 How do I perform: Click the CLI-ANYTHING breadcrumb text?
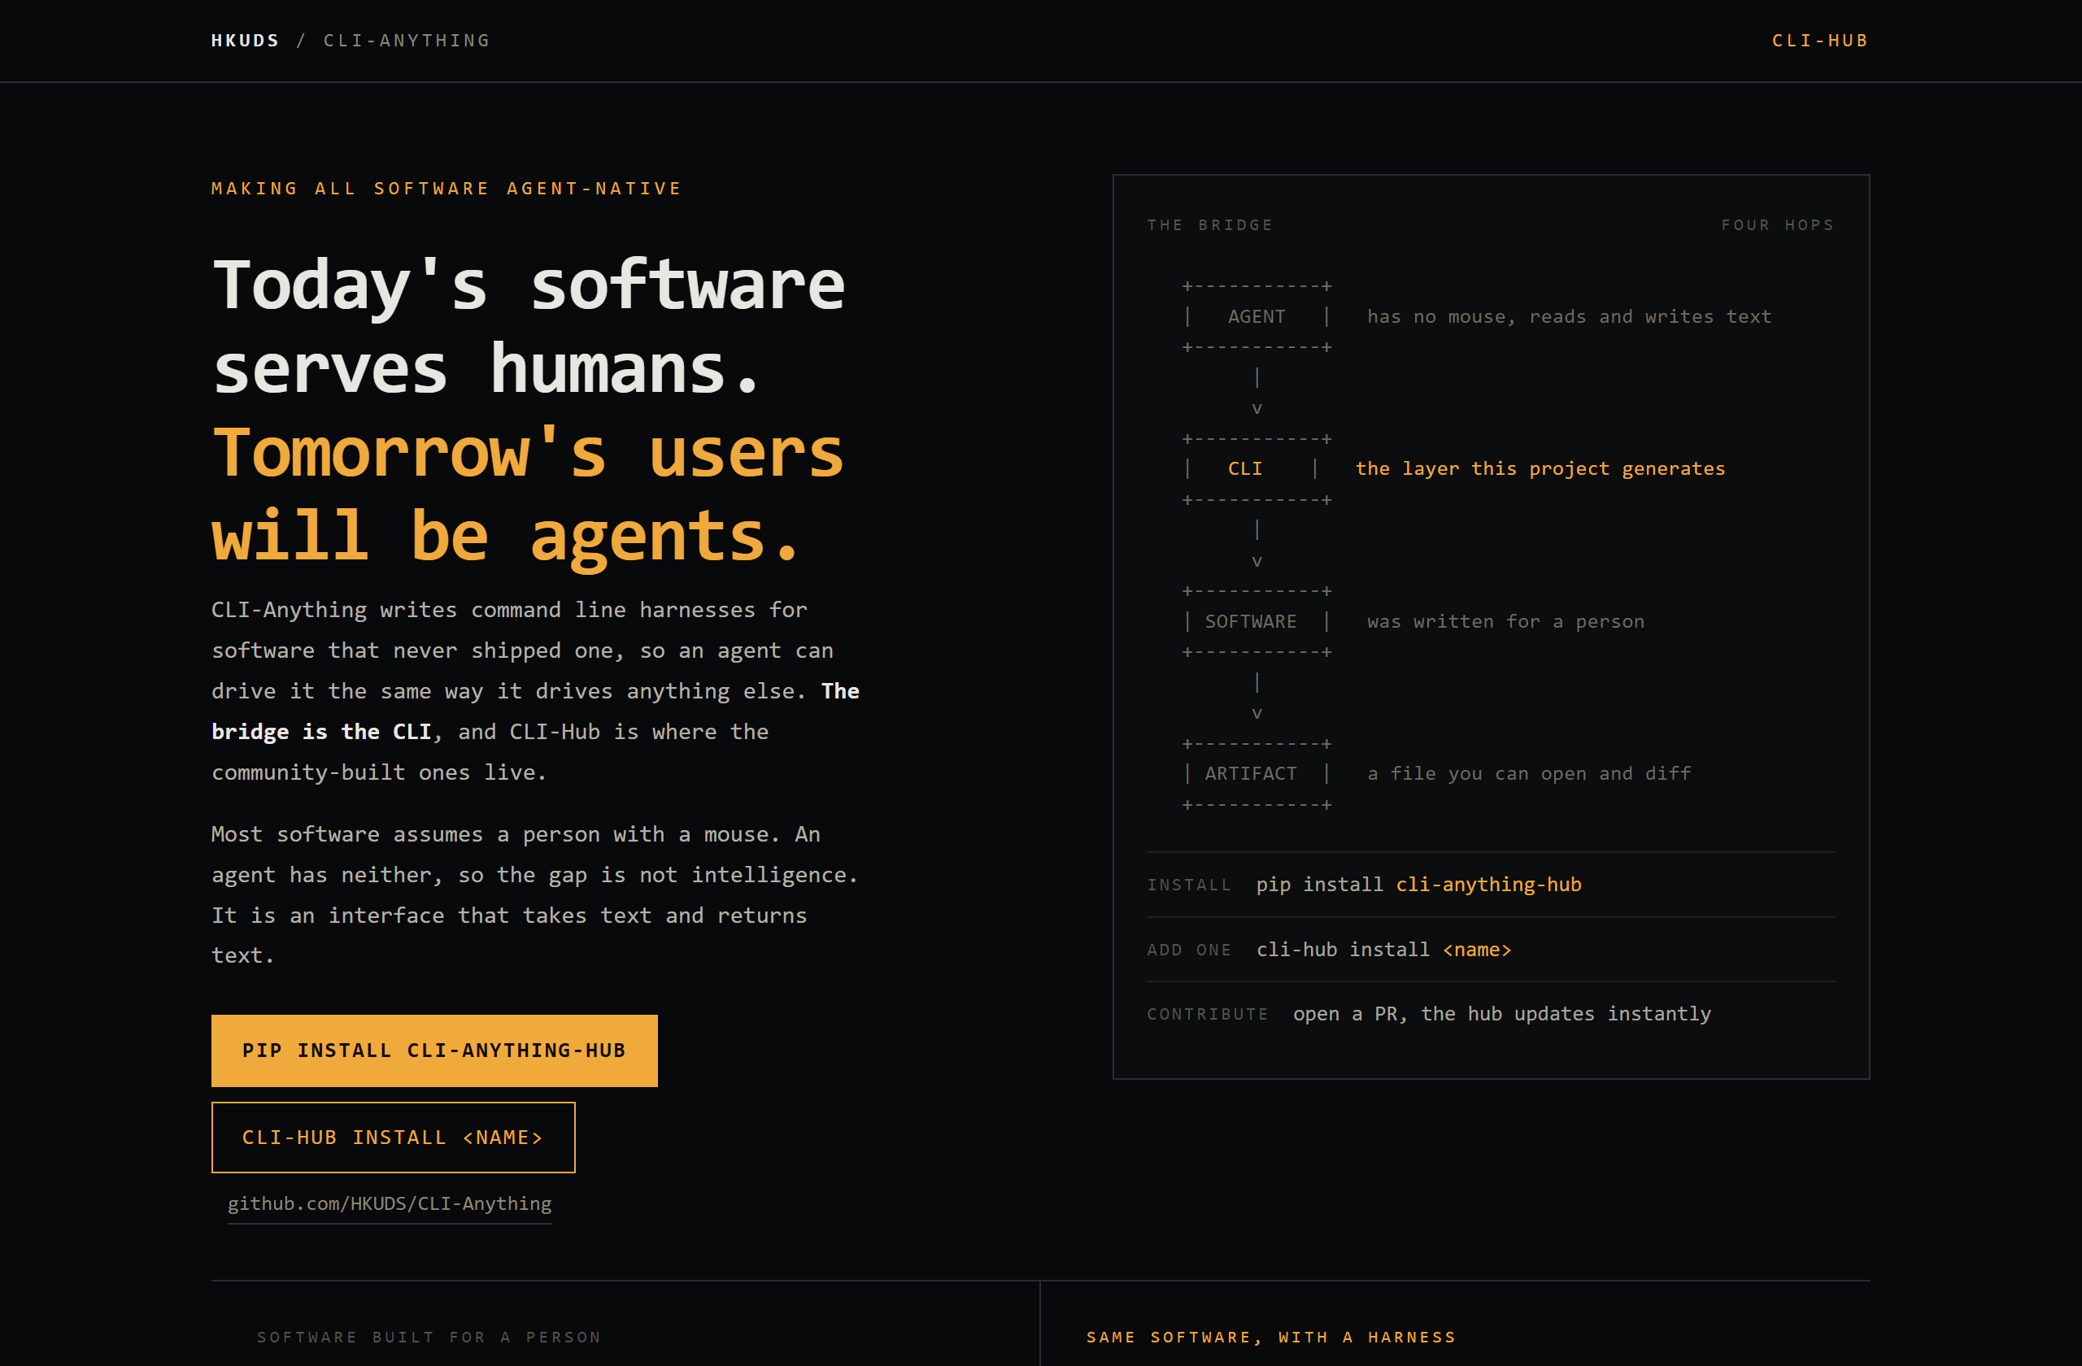click(407, 40)
